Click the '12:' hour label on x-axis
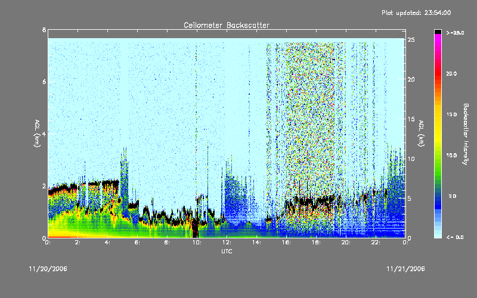Viewport: 477px width, 298px height. tap(227, 243)
